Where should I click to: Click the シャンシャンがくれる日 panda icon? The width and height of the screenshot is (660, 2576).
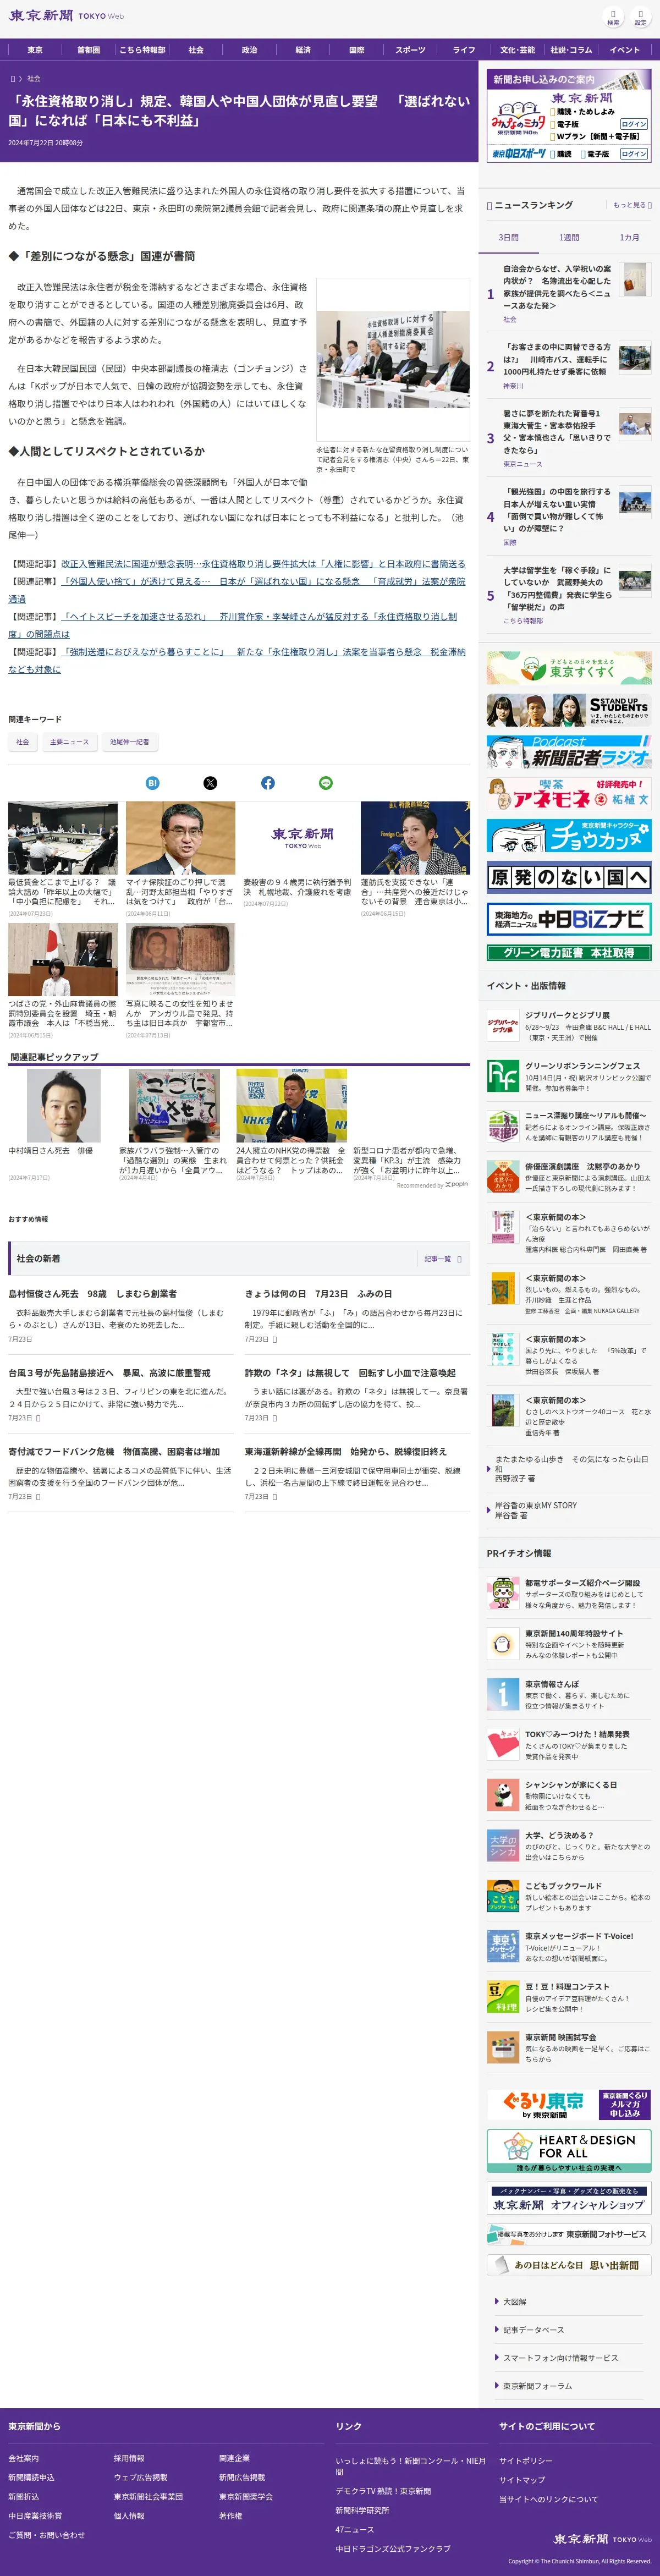[502, 1795]
